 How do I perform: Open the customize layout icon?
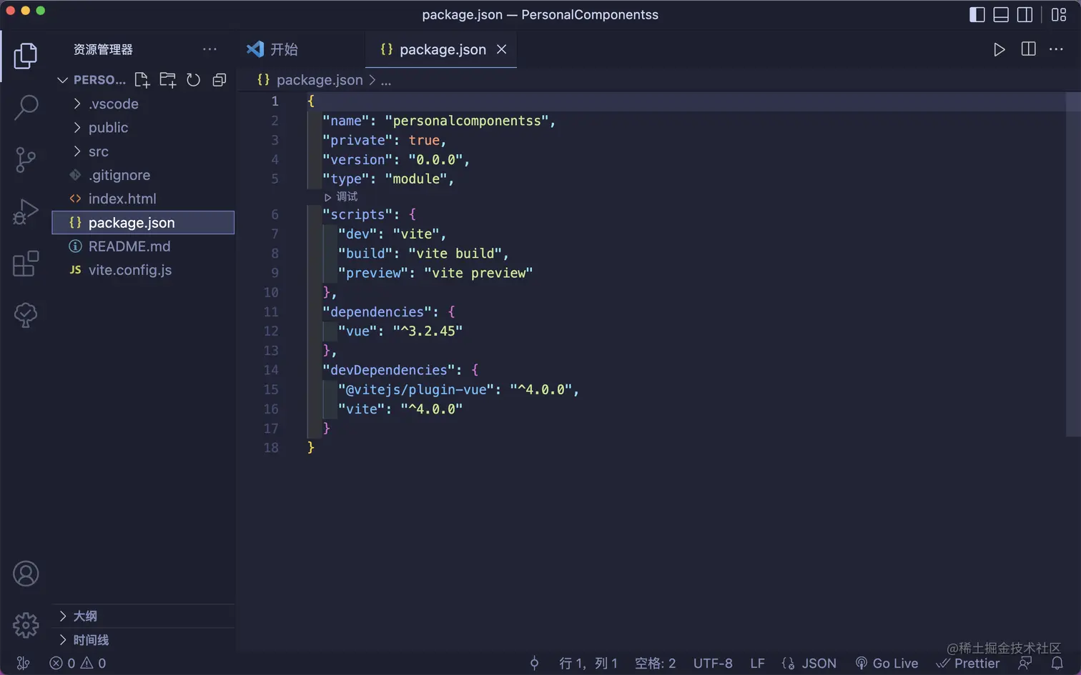pyautogui.click(x=1059, y=14)
